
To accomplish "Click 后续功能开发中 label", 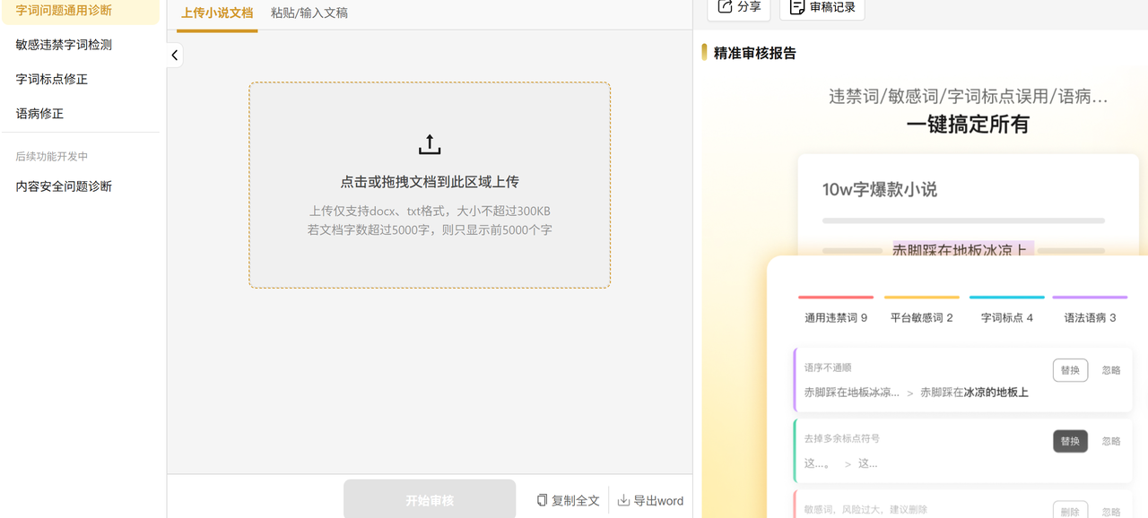I will click(52, 156).
